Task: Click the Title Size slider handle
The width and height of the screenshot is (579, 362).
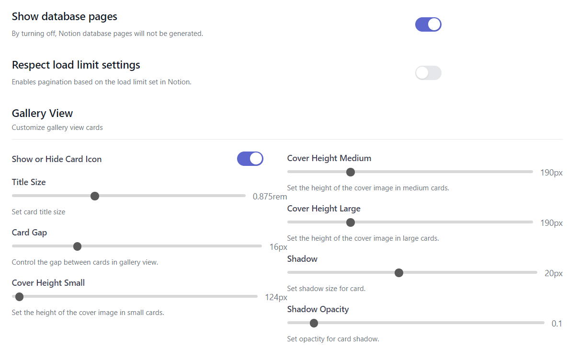Action: click(x=95, y=196)
